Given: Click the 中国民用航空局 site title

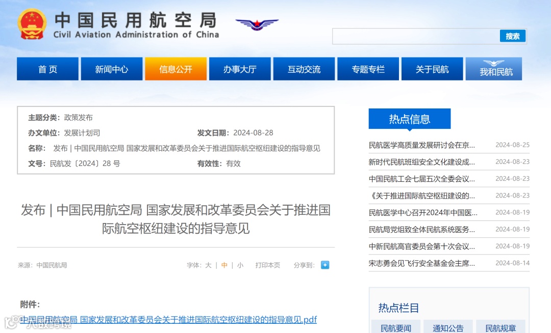Looking at the screenshot, I should tap(136, 20).
